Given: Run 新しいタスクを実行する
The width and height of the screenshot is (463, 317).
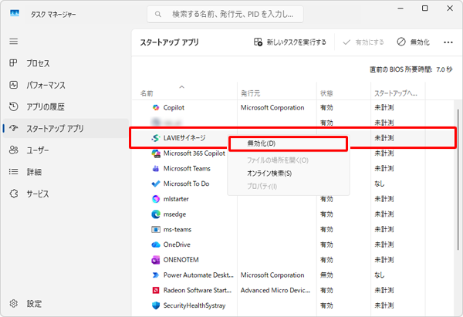Looking at the screenshot, I should point(290,42).
